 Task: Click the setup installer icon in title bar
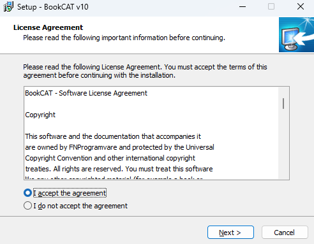pos(8,6)
